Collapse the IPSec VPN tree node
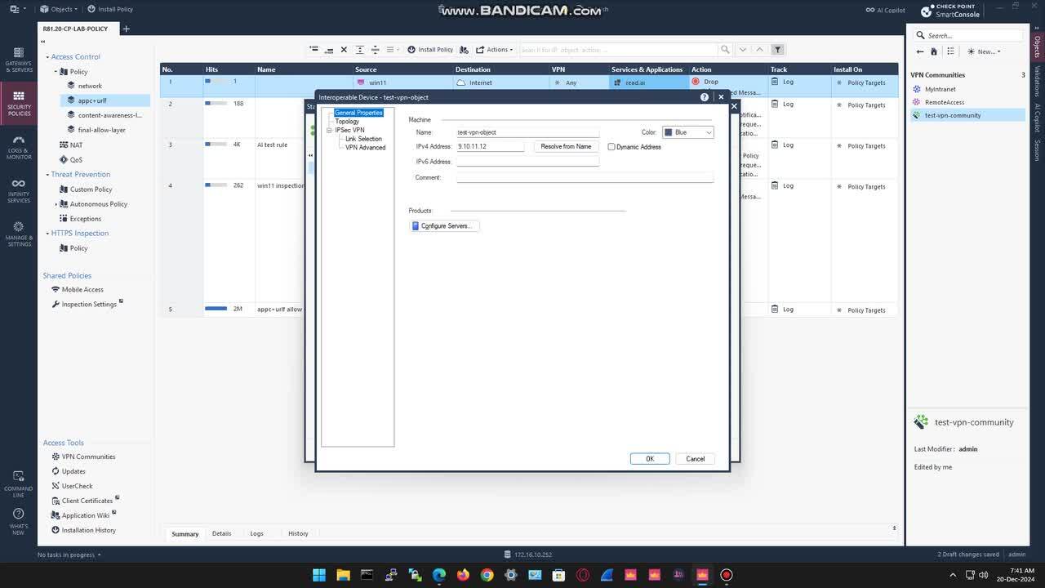 tap(328, 130)
